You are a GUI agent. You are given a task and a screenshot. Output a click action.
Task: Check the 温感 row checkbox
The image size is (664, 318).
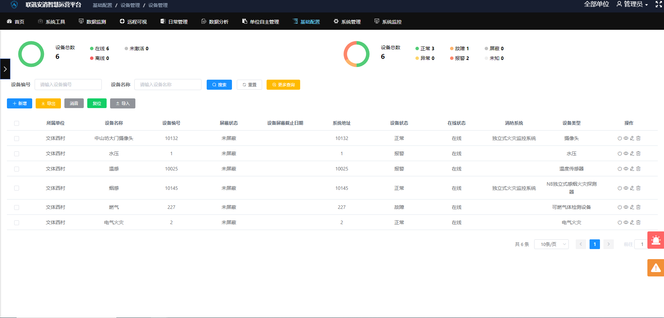click(17, 169)
